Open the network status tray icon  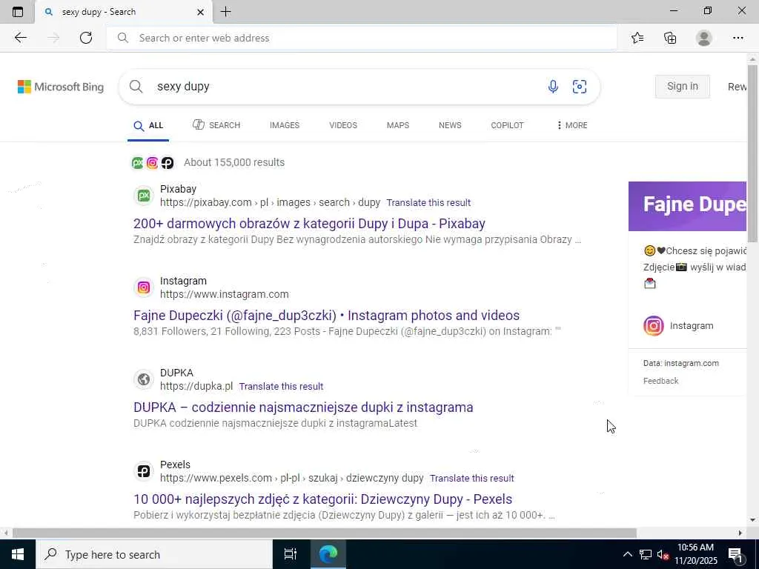point(646,554)
